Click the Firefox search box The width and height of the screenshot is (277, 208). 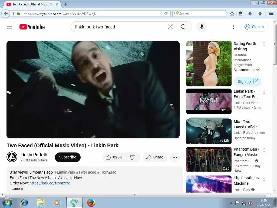[199, 14]
